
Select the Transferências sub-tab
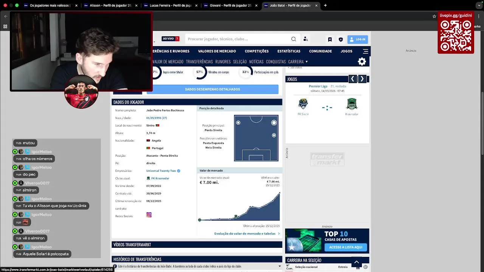[x=199, y=62]
